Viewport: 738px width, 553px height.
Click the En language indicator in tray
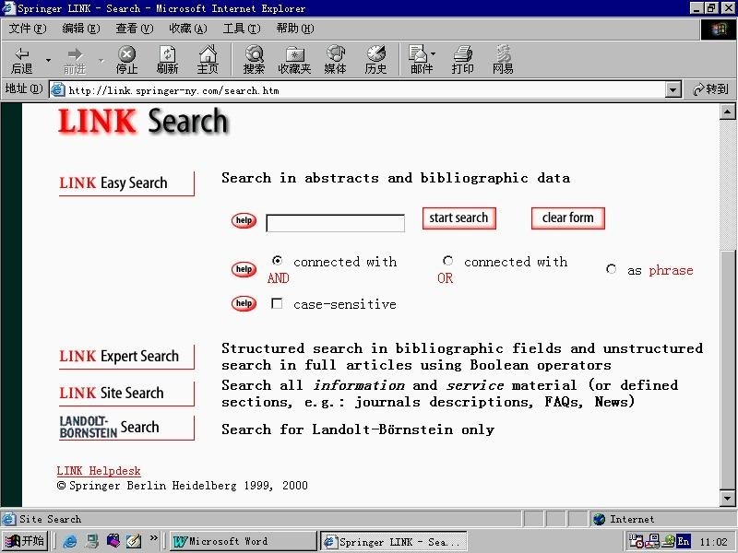pos(684,541)
